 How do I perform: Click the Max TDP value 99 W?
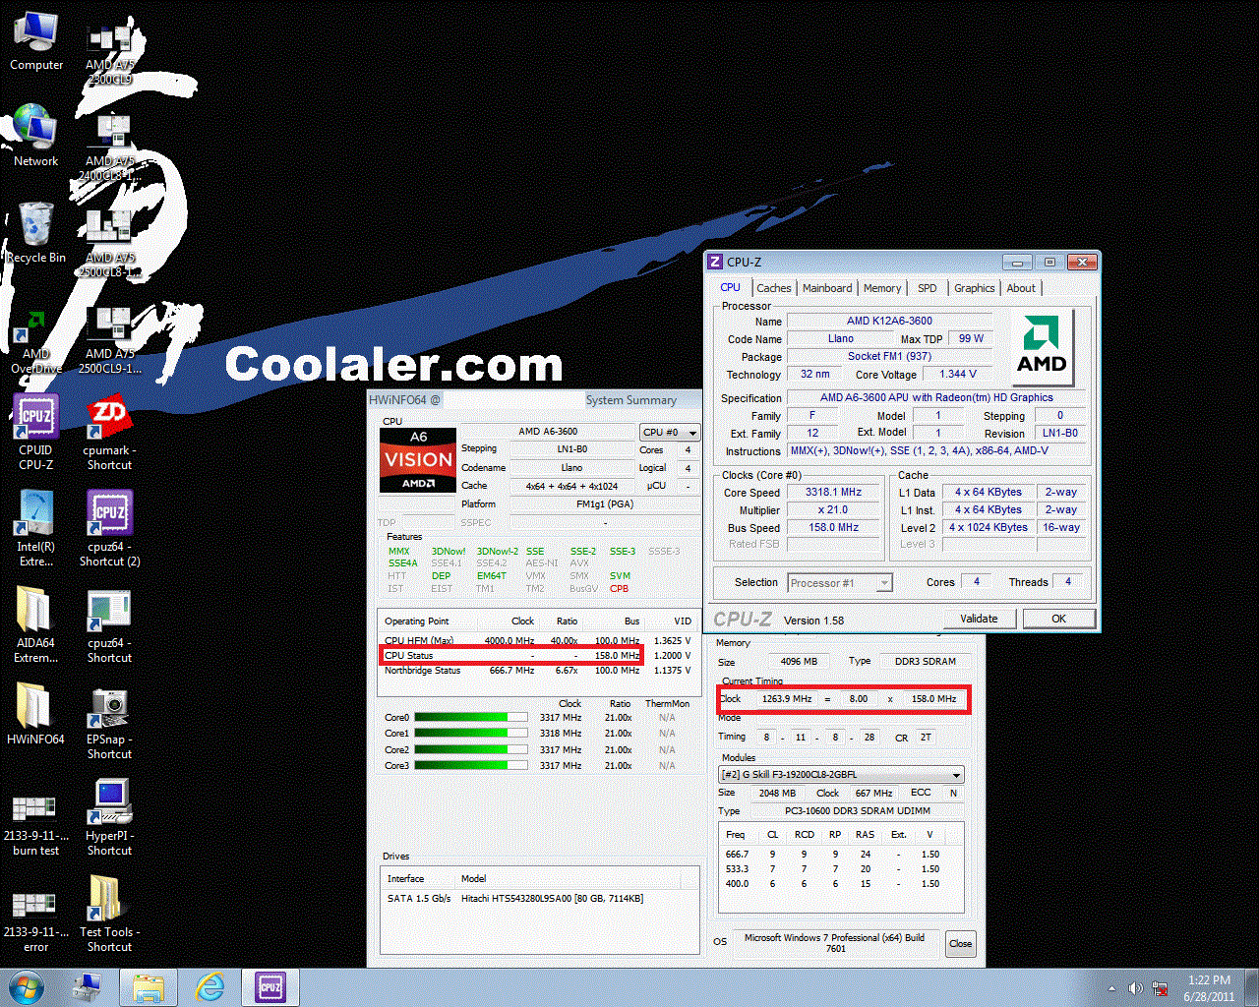tap(971, 339)
